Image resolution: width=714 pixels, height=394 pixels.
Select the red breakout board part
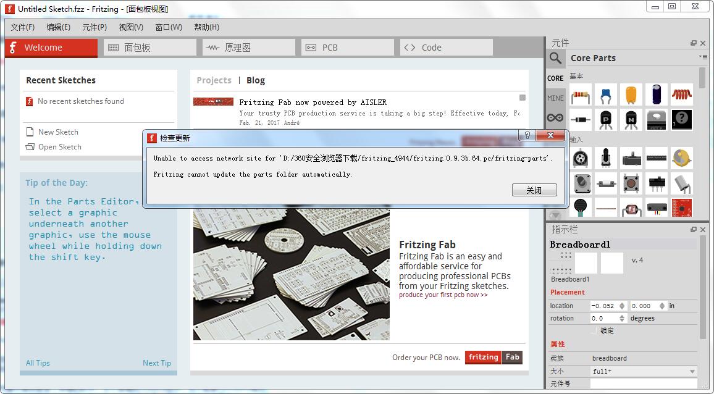click(x=682, y=207)
